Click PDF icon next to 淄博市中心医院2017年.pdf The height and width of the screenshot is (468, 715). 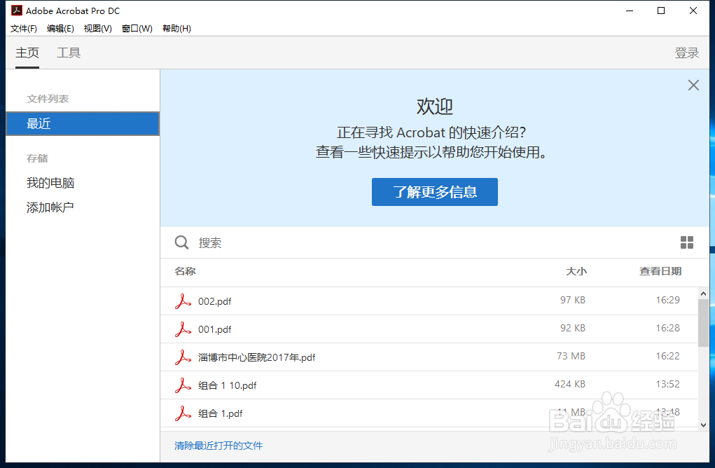click(x=183, y=357)
